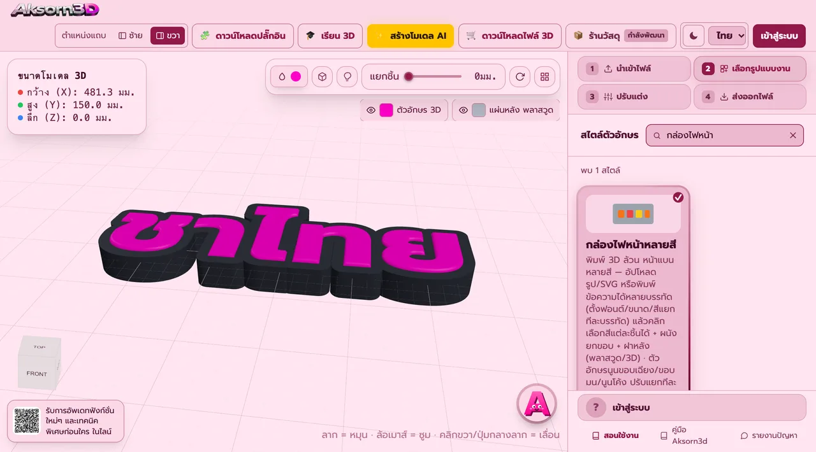Toggle the selected checkmark on กล่องไฟหน้าหลายสี card
The height and width of the screenshot is (452, 816).
[x=678, y=197]
